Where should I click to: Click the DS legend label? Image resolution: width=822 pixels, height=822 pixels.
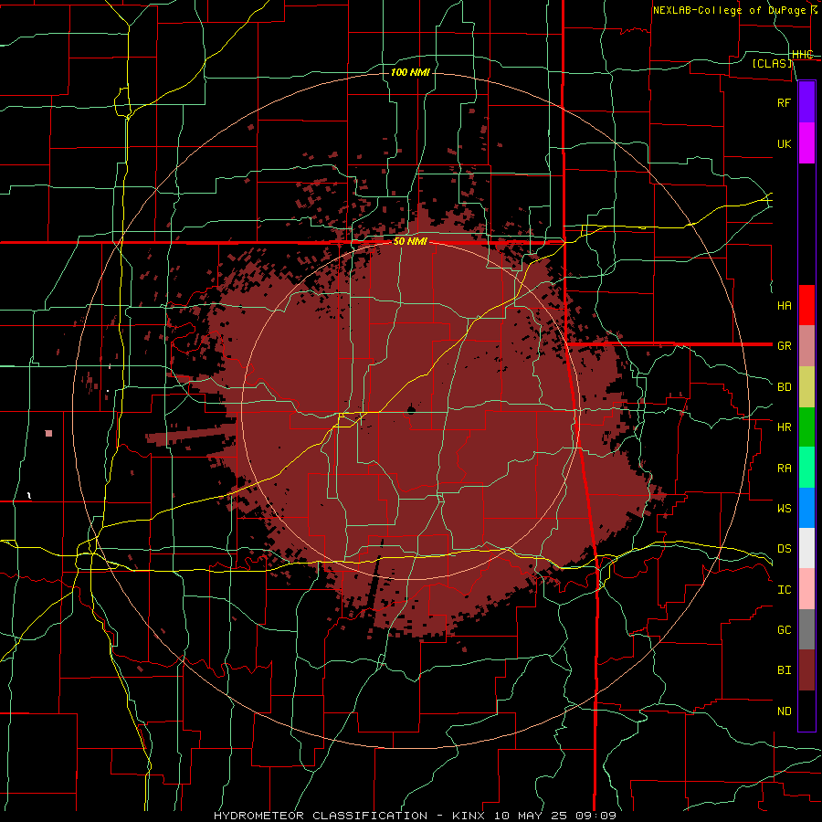tap(784, 549)
